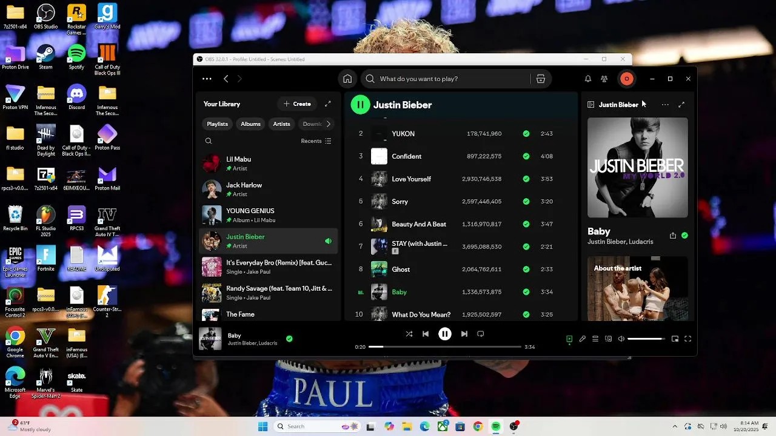The image size is (776, 436).
Task: Toggle saved checkmark for Confident
Action: 526,156
